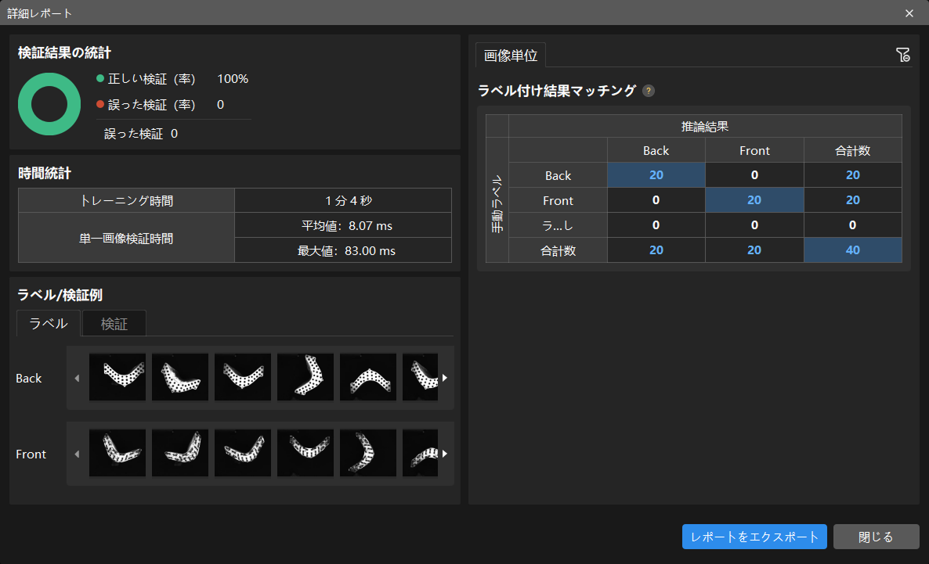
Task: Open the fourth Back label thumbnail
Action: 305,378
